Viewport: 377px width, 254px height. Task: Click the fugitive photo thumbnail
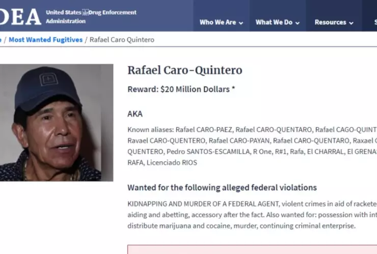[x=57, y=123]
